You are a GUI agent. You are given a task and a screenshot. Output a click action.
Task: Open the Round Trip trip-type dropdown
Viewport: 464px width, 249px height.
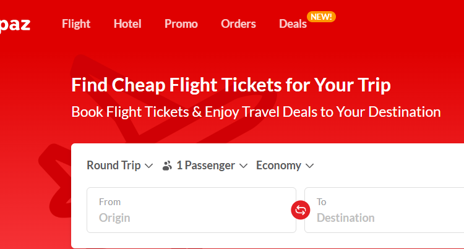pyautogui.click(x=113, y=165)
